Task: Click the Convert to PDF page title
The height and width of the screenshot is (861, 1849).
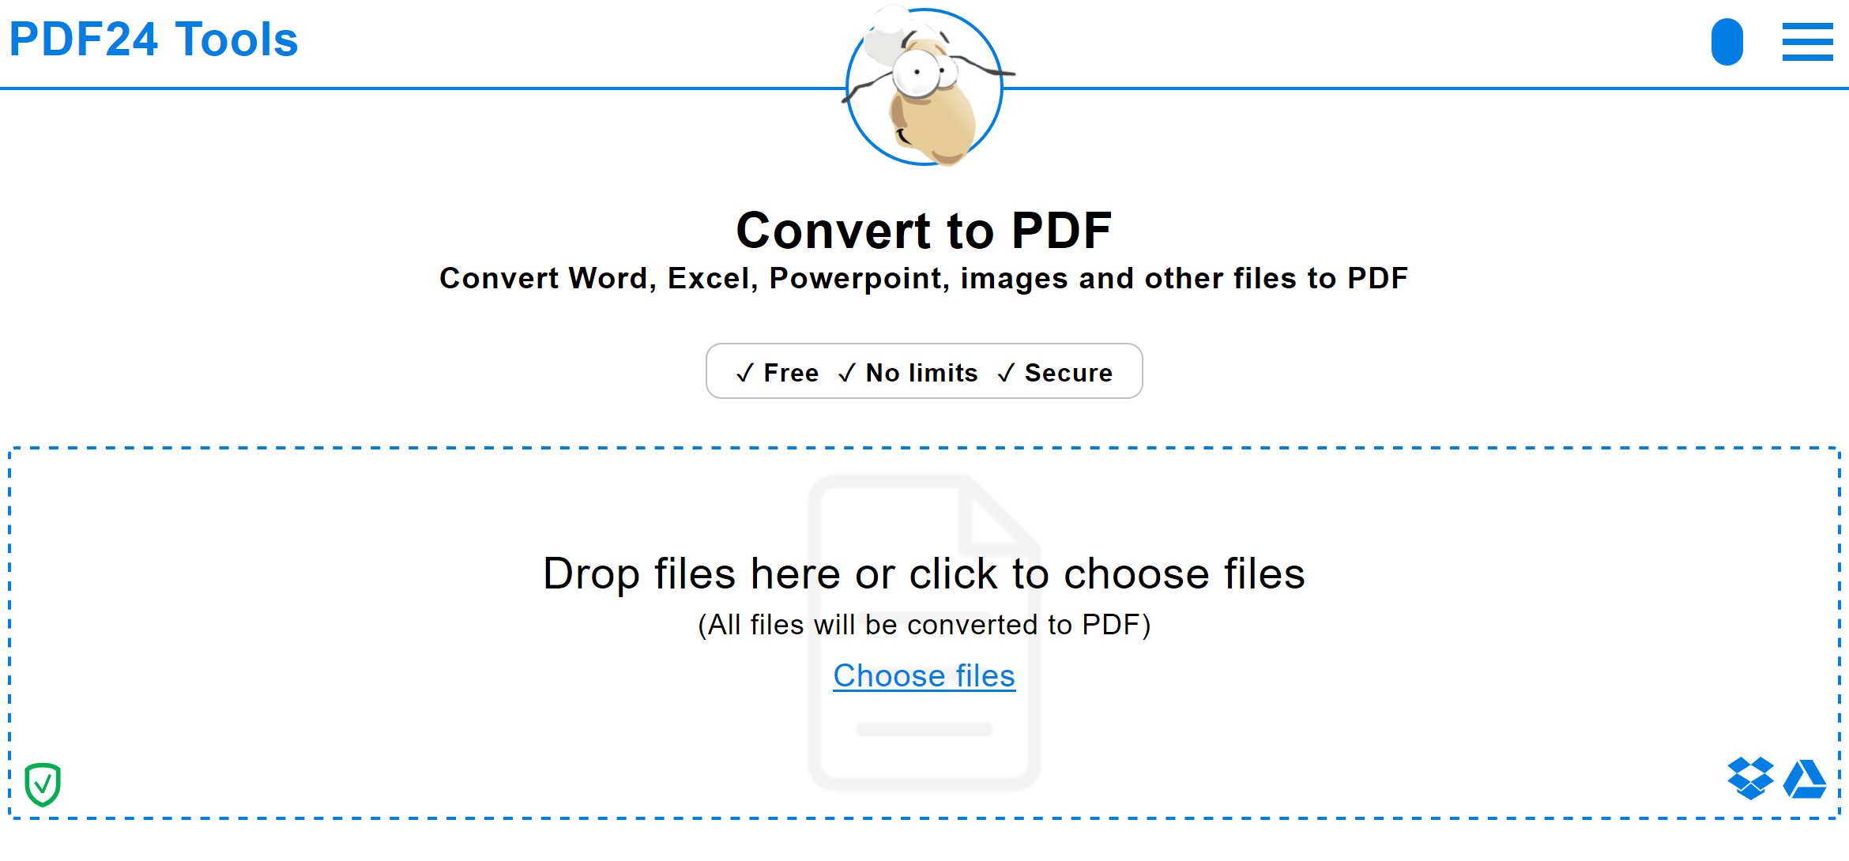Action: point(924,230)
